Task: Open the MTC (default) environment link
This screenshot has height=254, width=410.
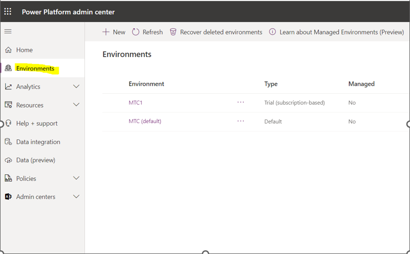Action: coord(145,122)
